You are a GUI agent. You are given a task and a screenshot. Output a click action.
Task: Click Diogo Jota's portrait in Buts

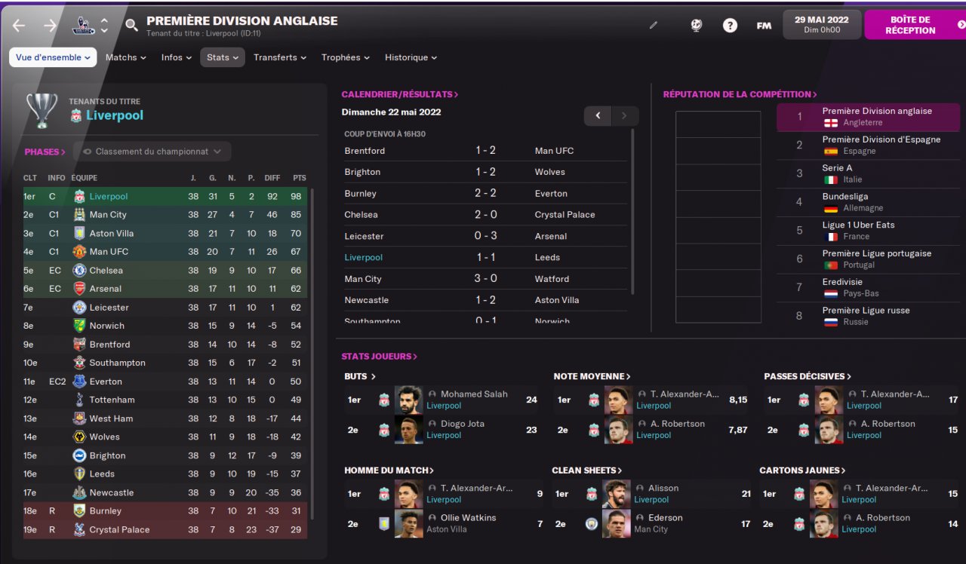pos(408,429)
